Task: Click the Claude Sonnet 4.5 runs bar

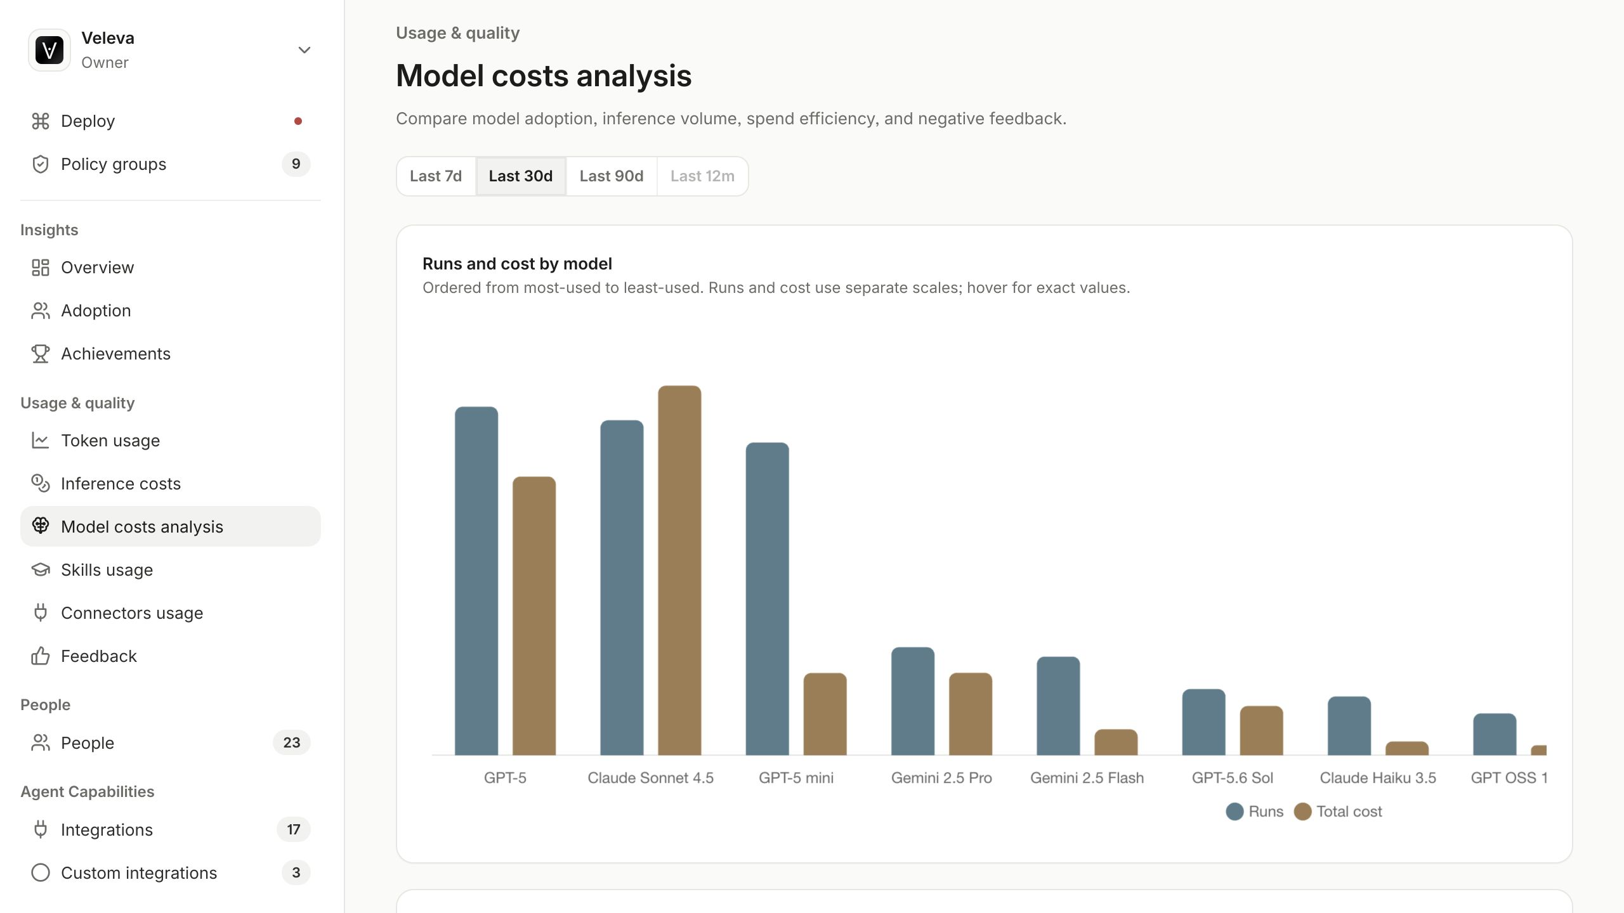Action: point(622,588)
